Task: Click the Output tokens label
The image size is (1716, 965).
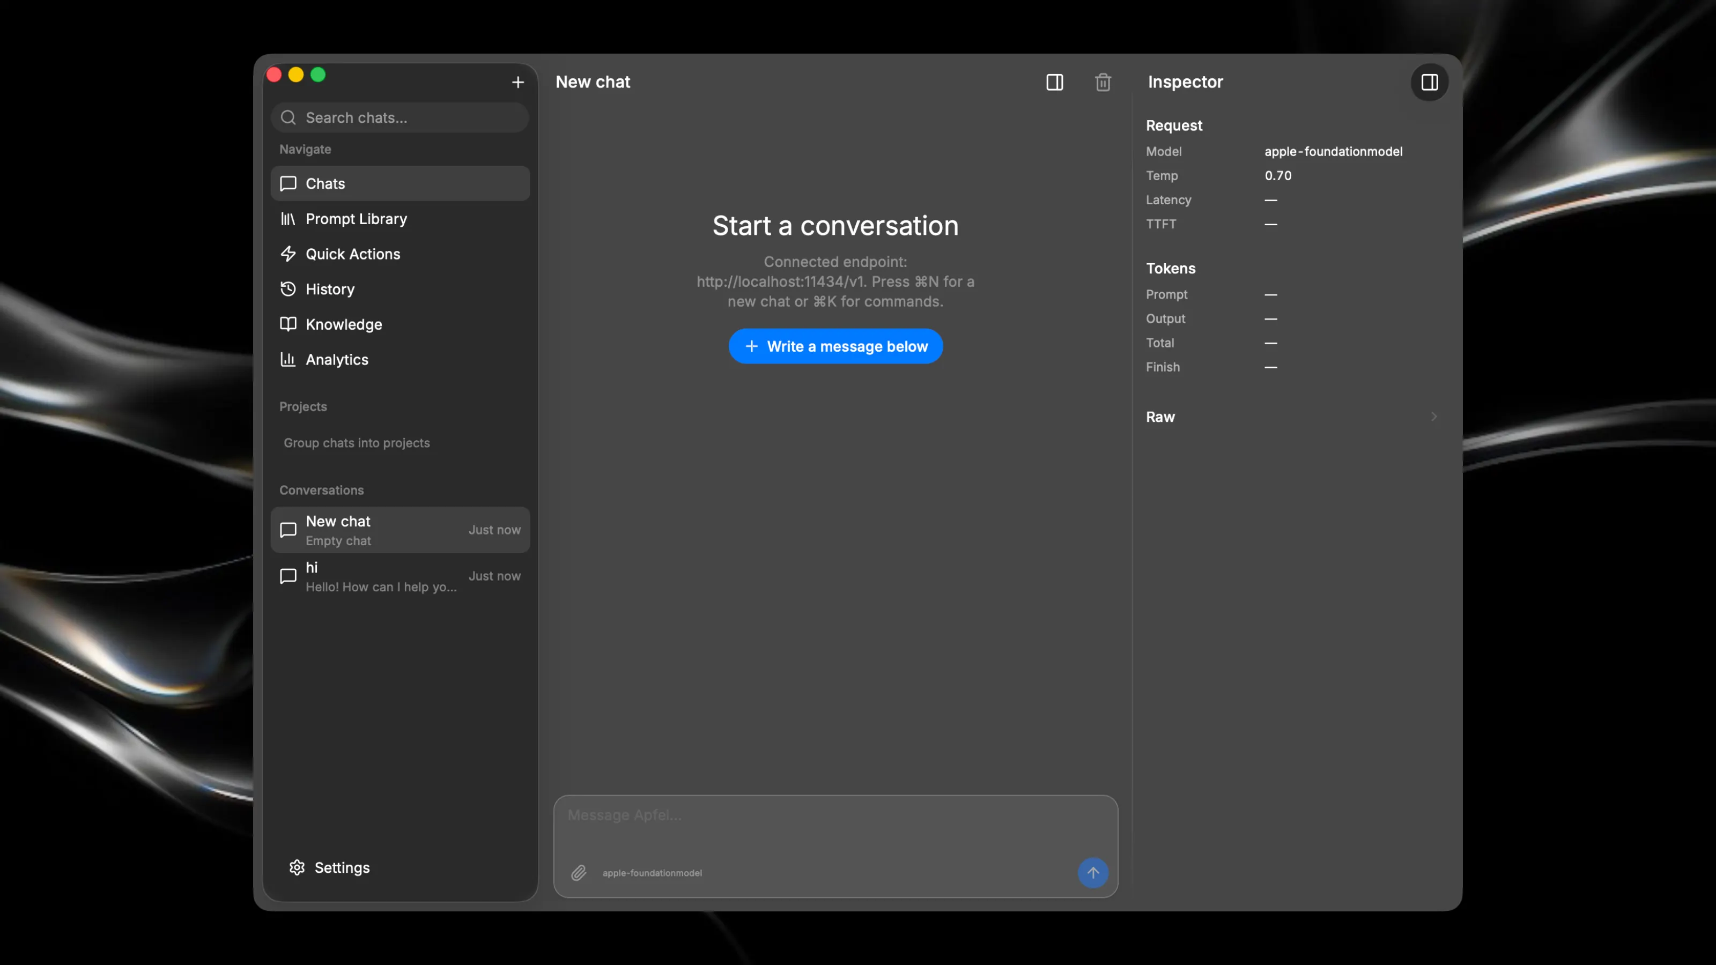Action: [1165, 318]
